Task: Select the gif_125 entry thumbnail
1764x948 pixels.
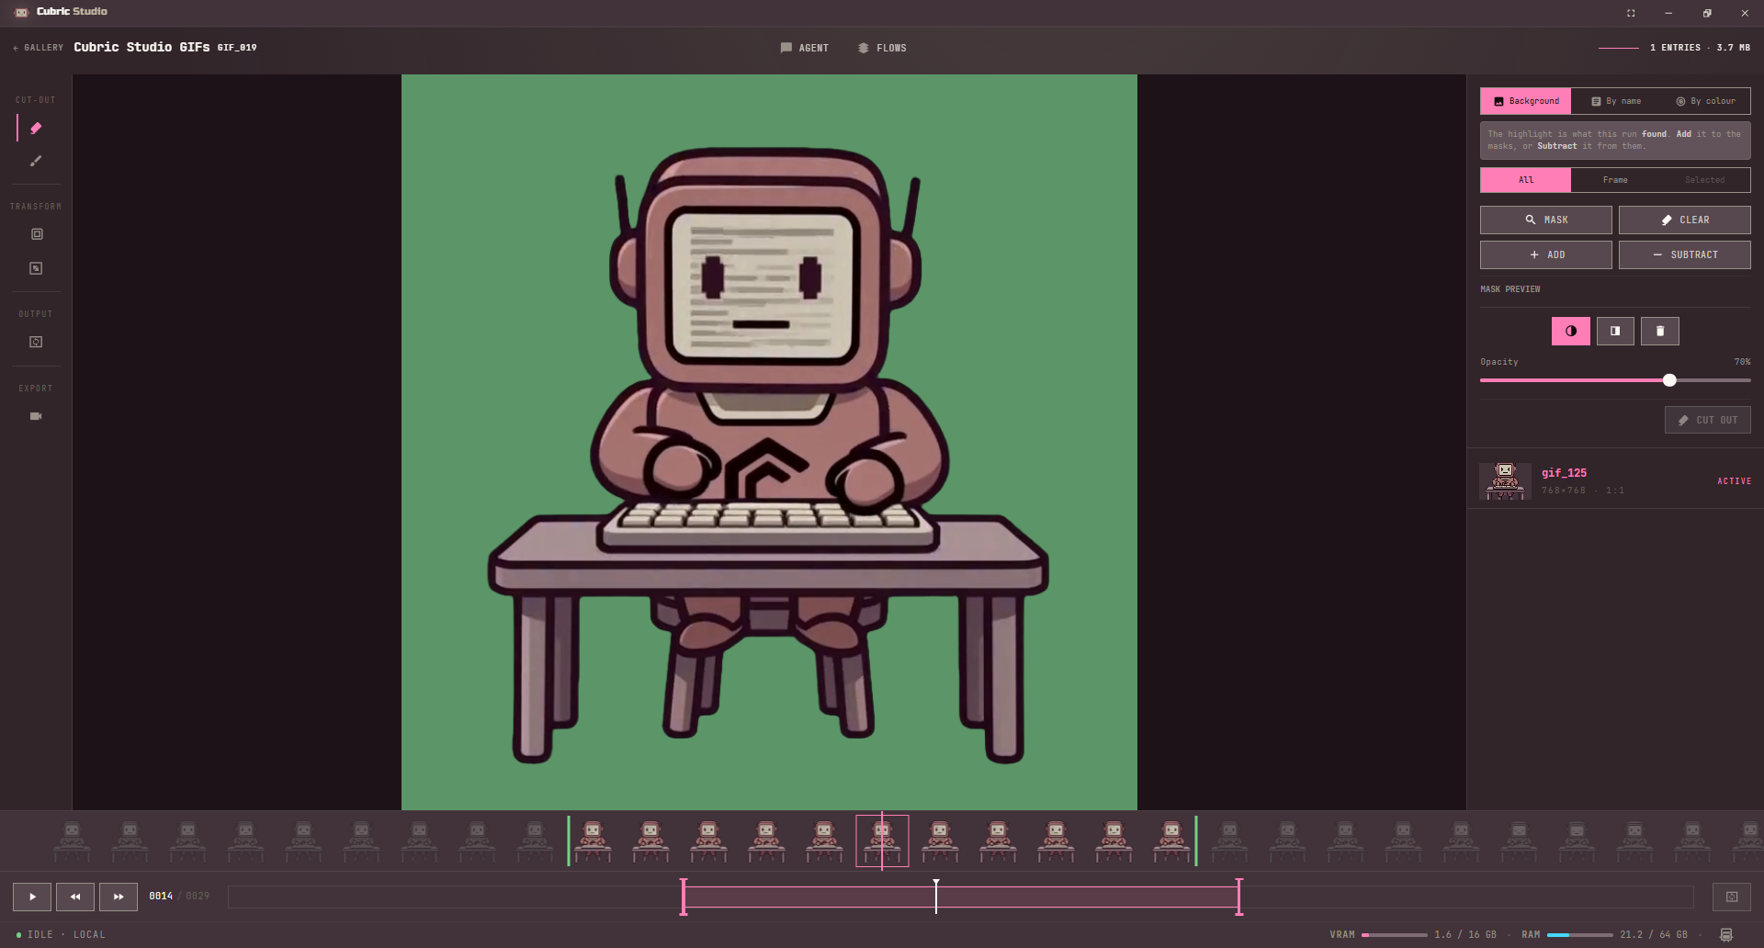Action: coord(1505,481)
